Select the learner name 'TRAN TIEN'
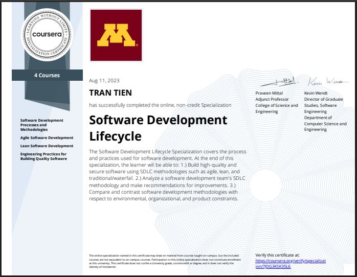Image resolution: width=357 pixels, height=277 pixels. [x=110, y=93]
